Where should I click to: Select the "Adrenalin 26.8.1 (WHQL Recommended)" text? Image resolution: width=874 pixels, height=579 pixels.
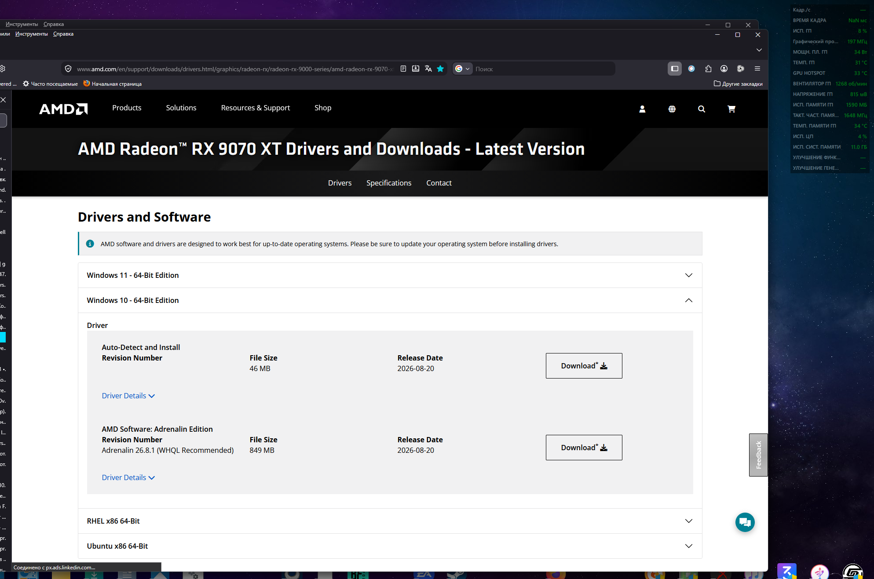coord(168,450)
